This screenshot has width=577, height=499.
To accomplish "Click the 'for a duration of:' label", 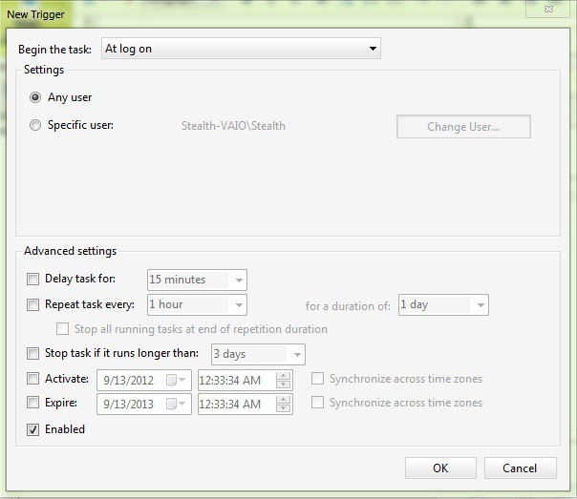I will coord(348,306).
